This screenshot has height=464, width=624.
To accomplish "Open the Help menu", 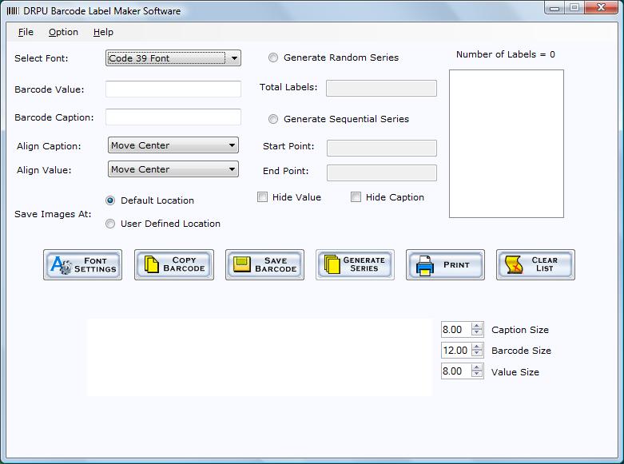I will click(x=104, y=32).
